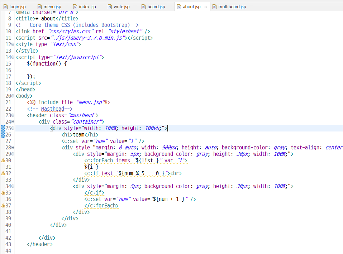This screenshot has width=343, height=254.
Task: Collapse the style block at line 12
Action: tap(13, 44)
